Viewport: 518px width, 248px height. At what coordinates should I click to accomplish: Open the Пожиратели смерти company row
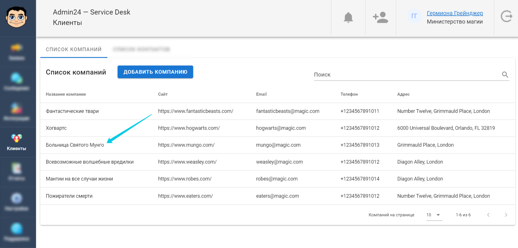point(278,196)
